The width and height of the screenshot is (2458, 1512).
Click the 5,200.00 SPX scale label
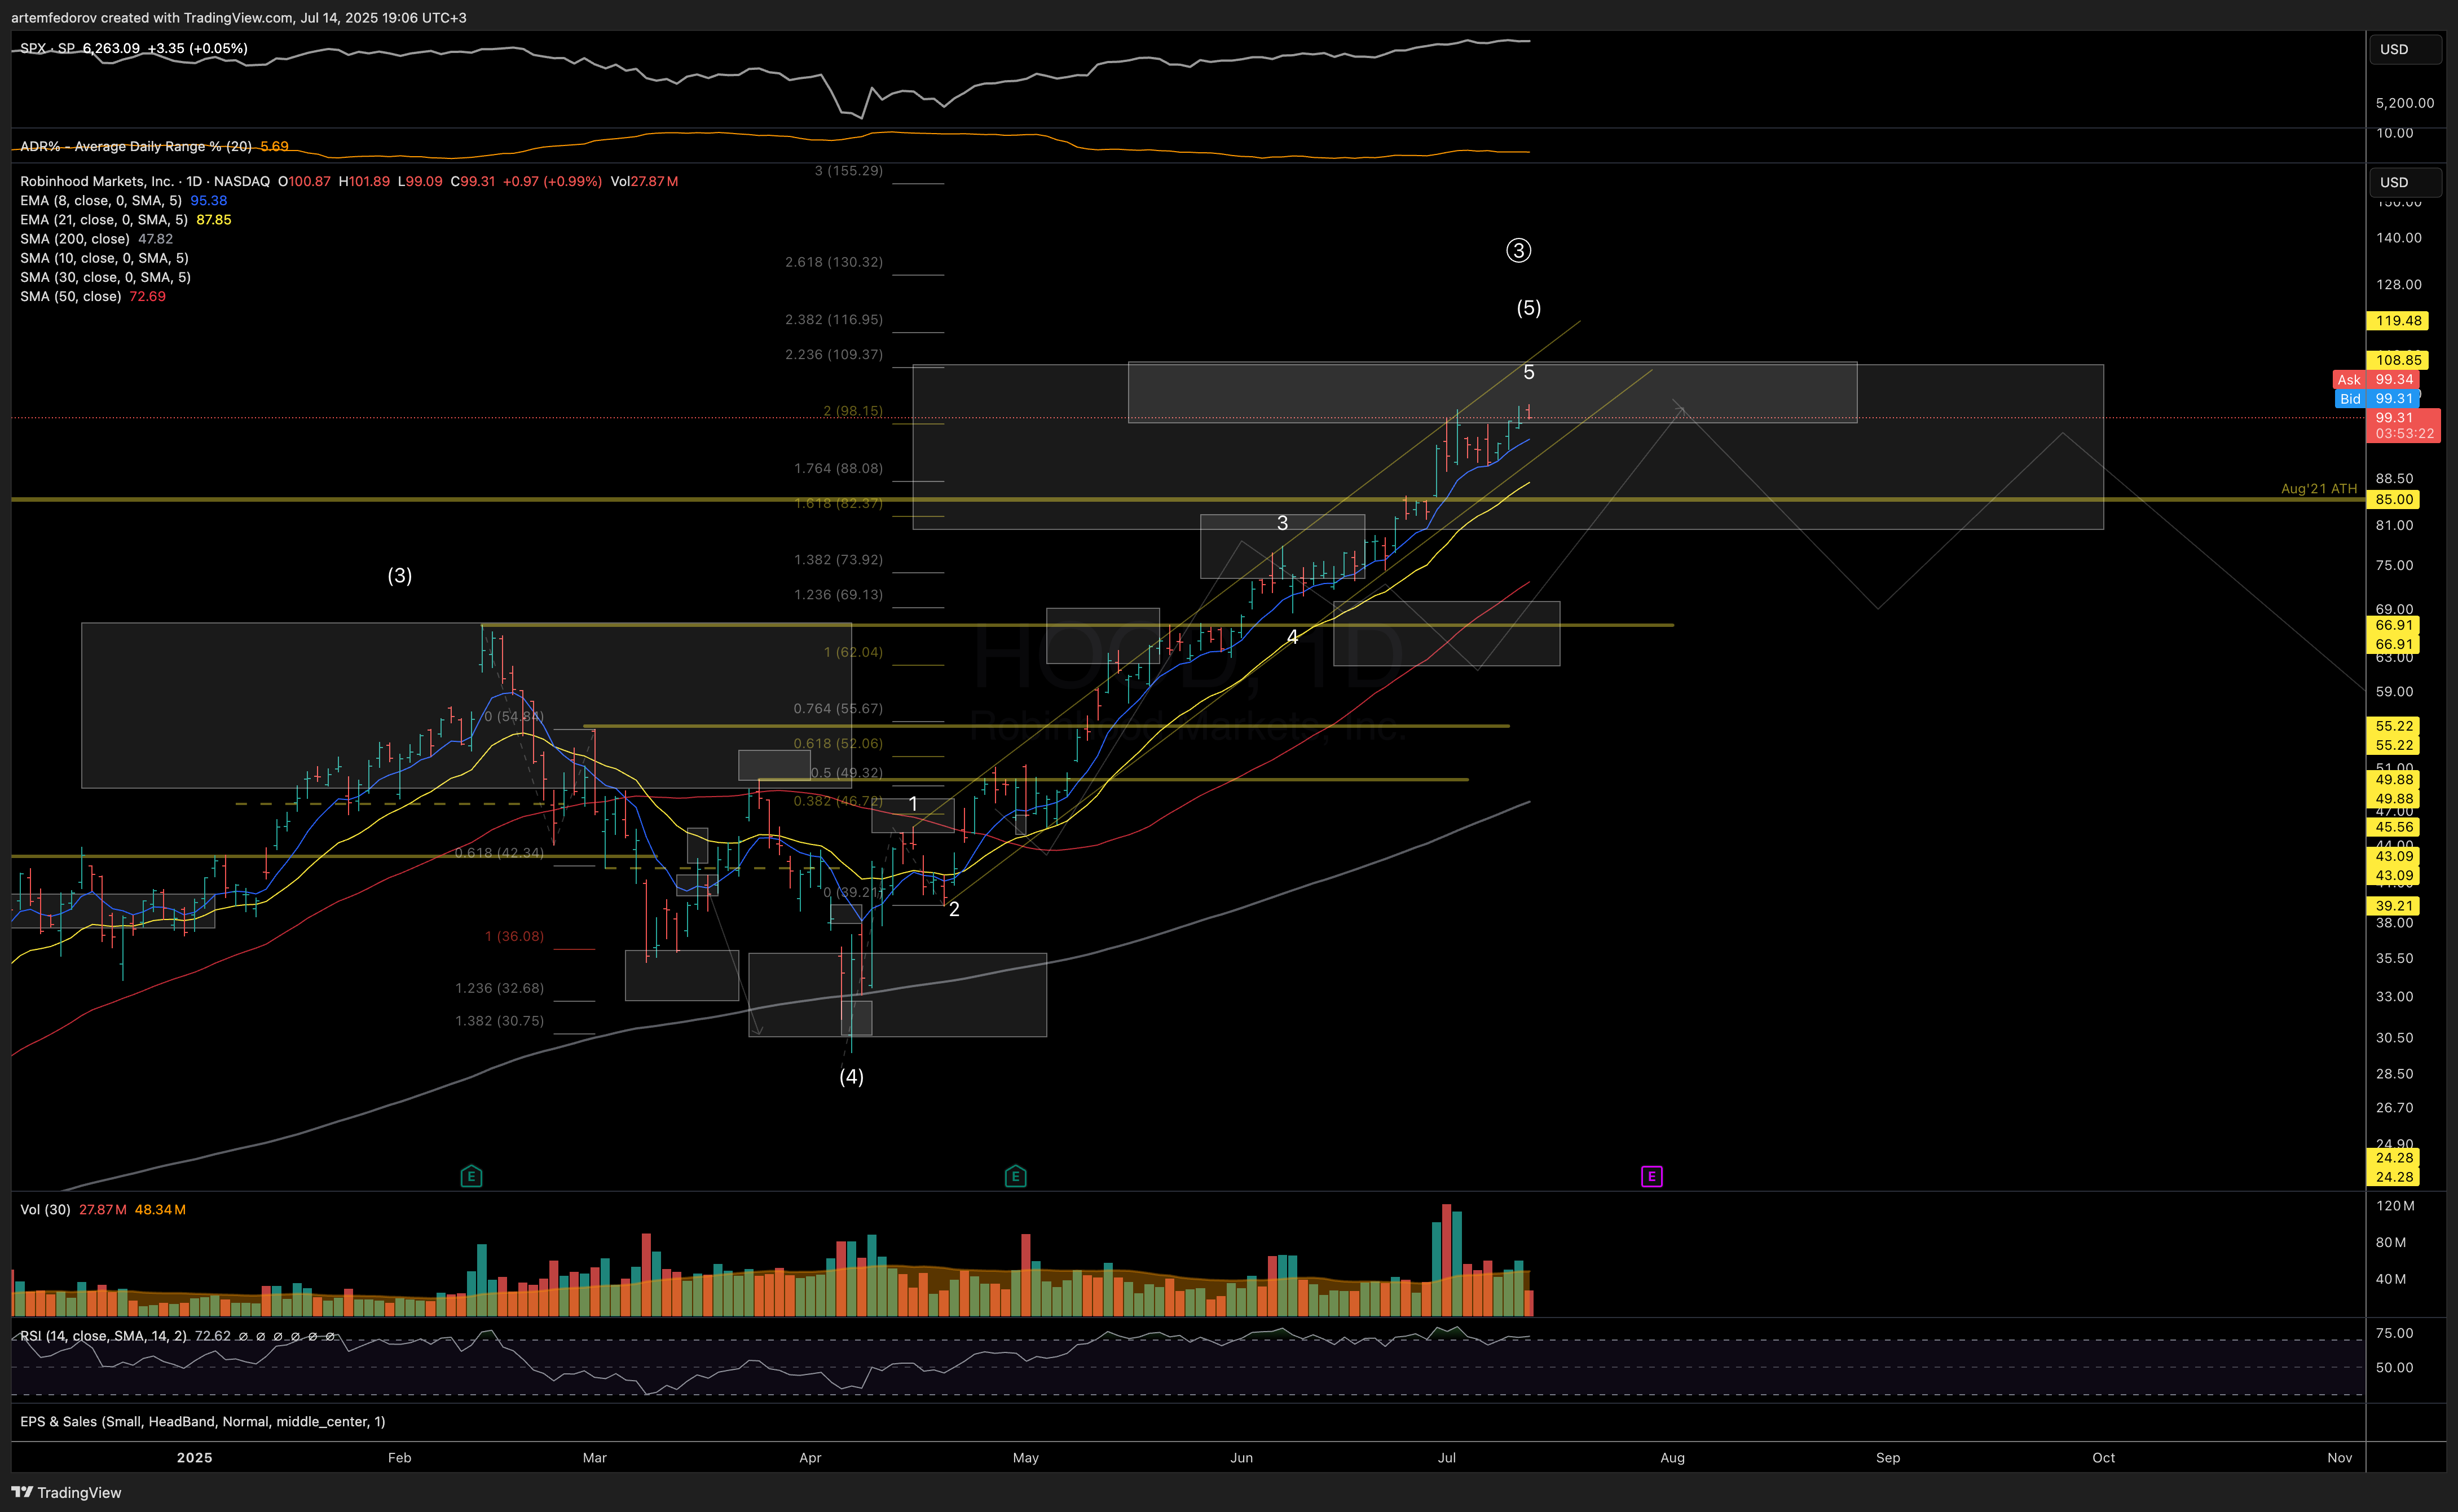coord(2405,103)
